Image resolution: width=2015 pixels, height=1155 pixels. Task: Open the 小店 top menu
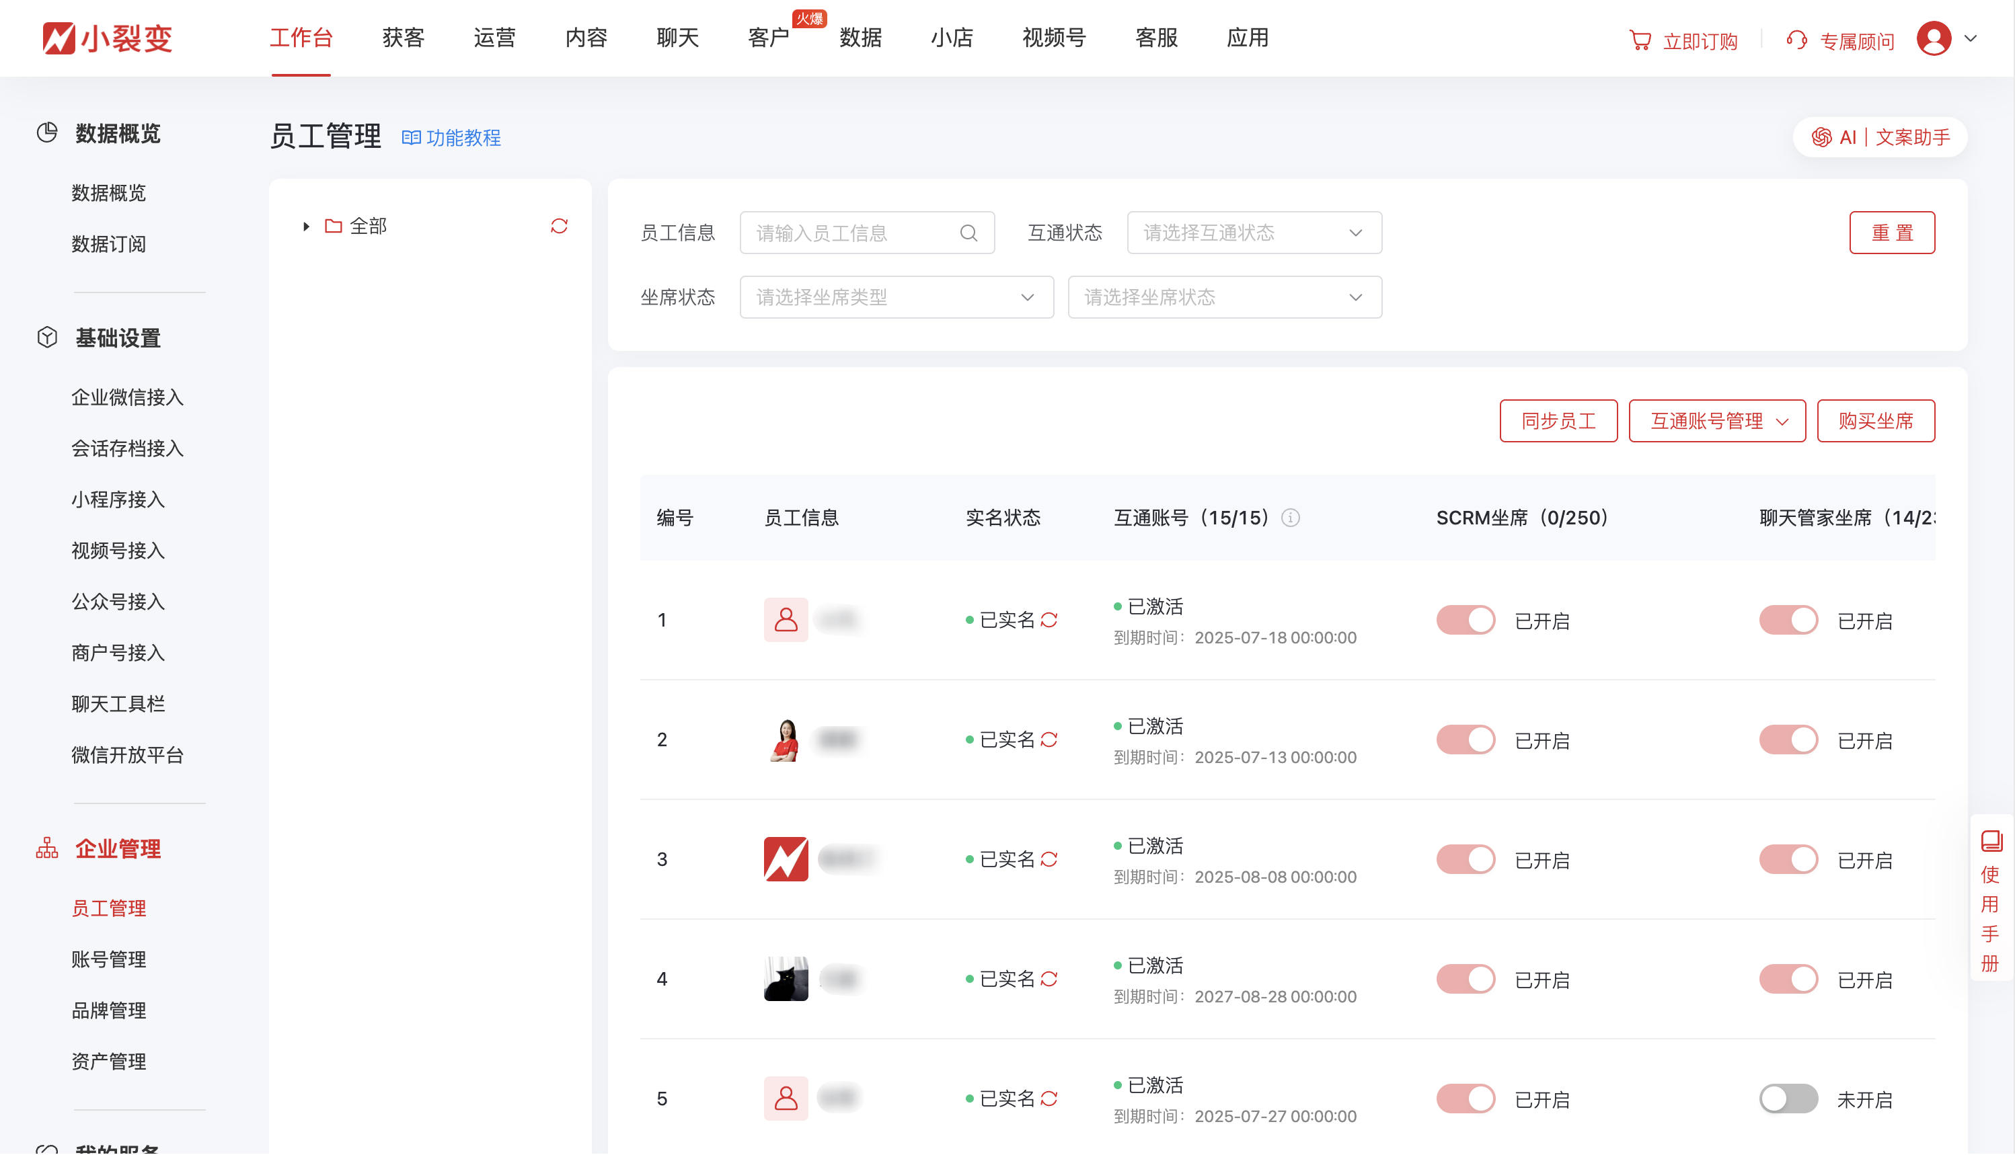click(x=952, y=38)
